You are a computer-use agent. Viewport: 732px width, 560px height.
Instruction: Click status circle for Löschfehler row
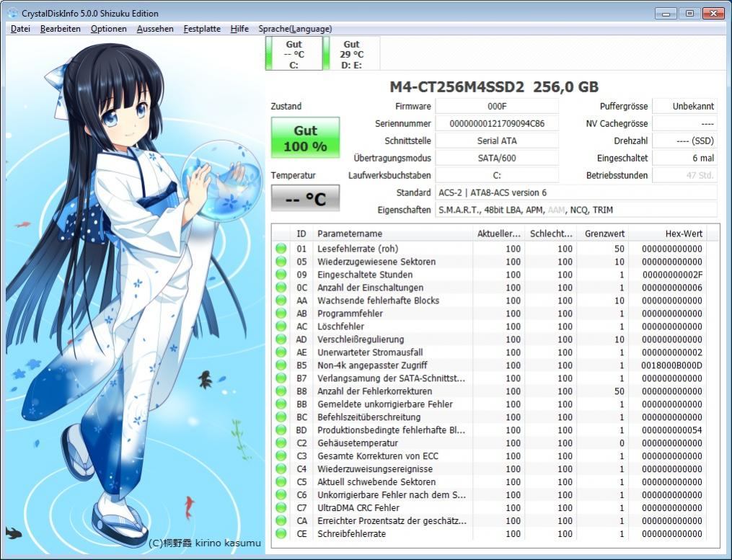(x=281, y=326)
